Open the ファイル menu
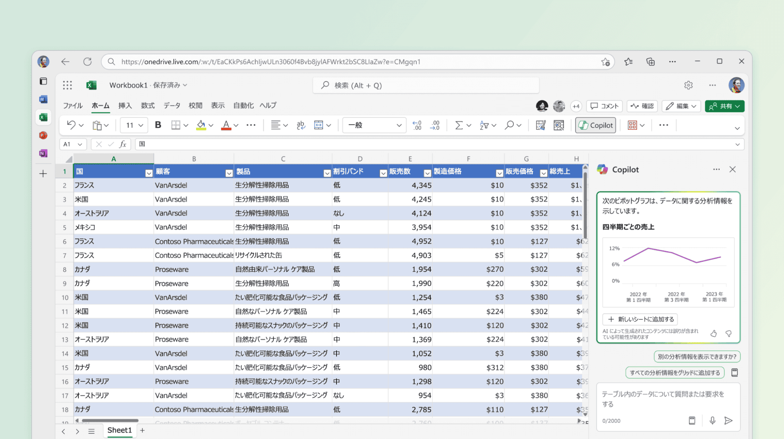784x439 pixels. 73,105
